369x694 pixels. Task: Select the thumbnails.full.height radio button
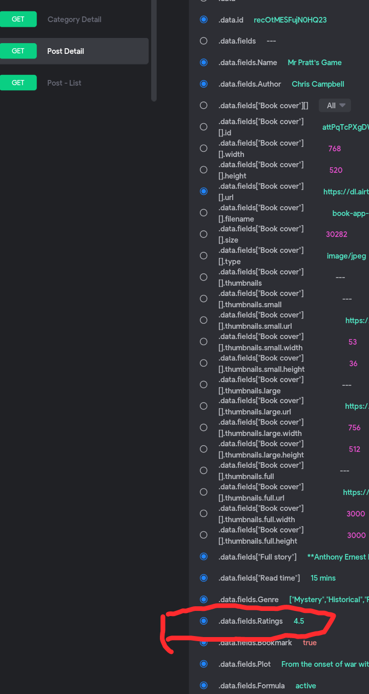[x=203, y=535]
